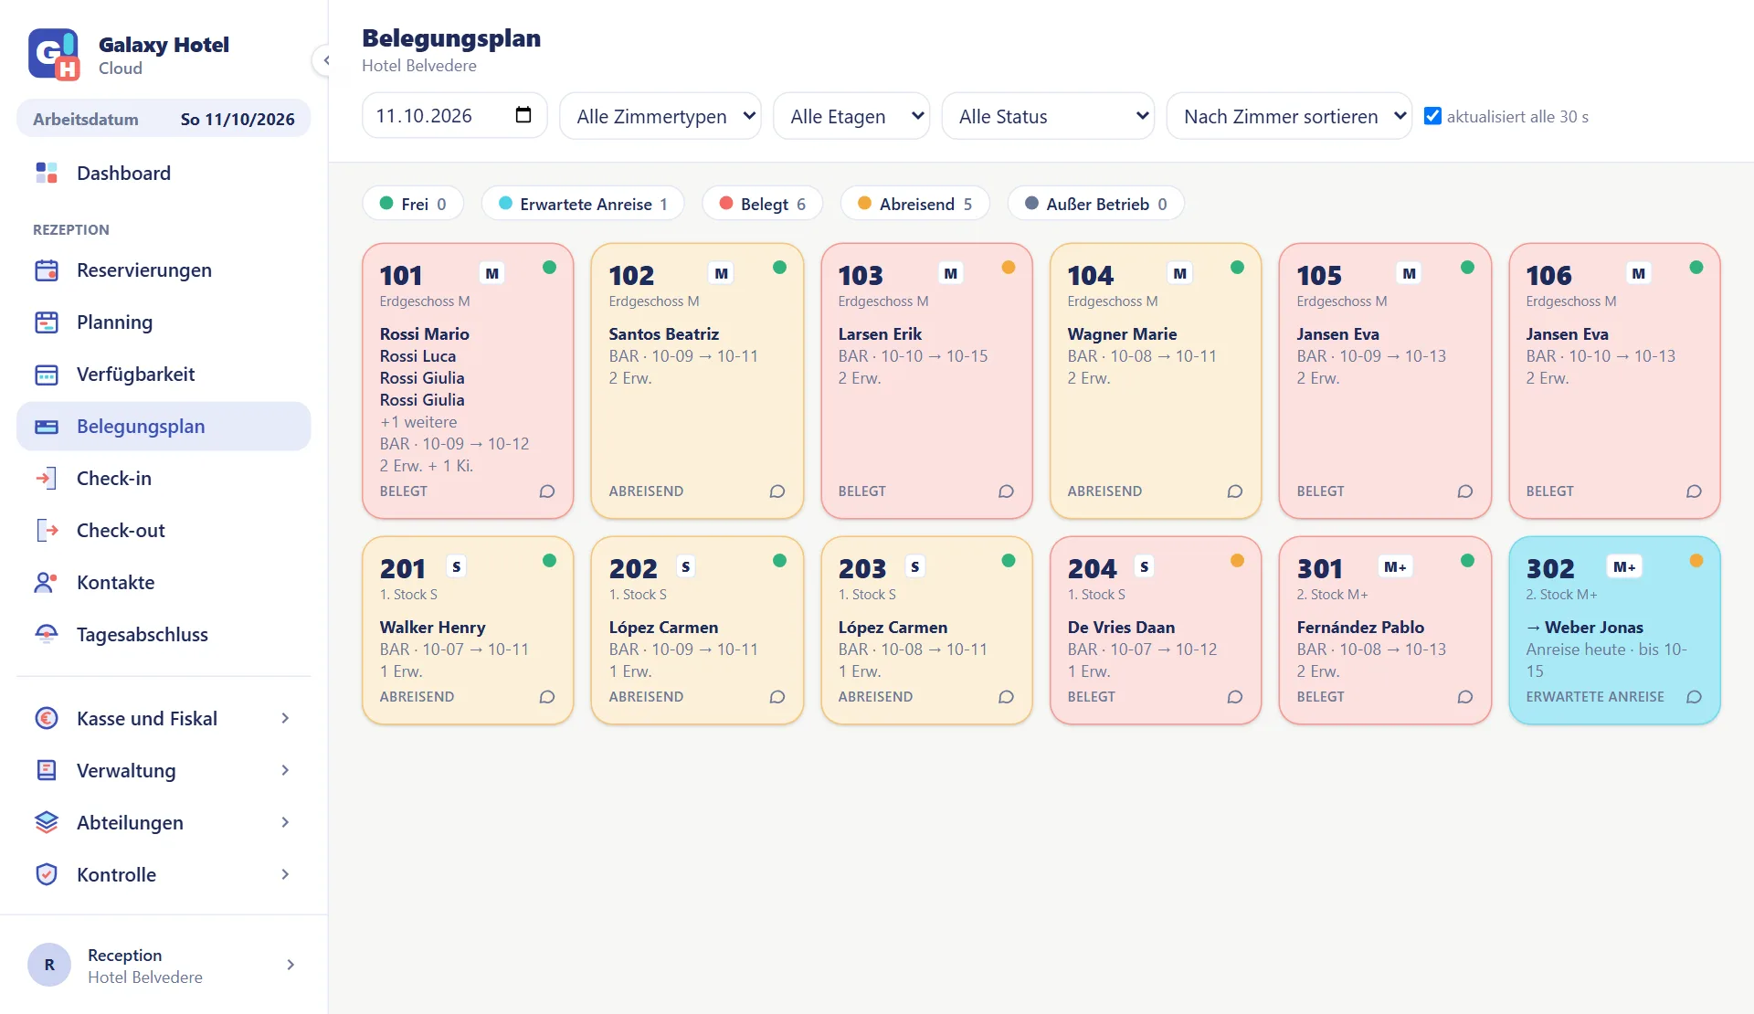Open the Kontakte person icon
This screenshot has width=1754, height=1014.
click(47, 583)
